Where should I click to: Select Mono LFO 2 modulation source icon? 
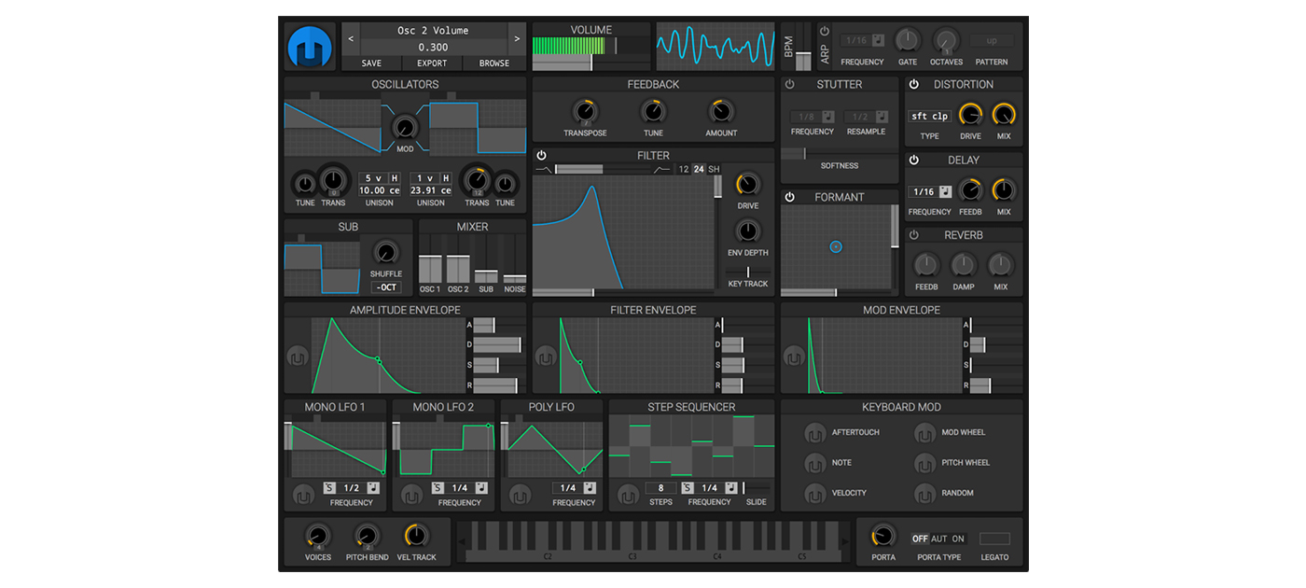tap(411, 495)
